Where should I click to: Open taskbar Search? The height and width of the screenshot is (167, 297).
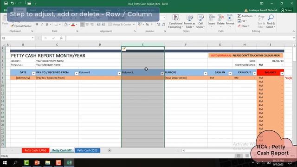[x=15, y=163]
